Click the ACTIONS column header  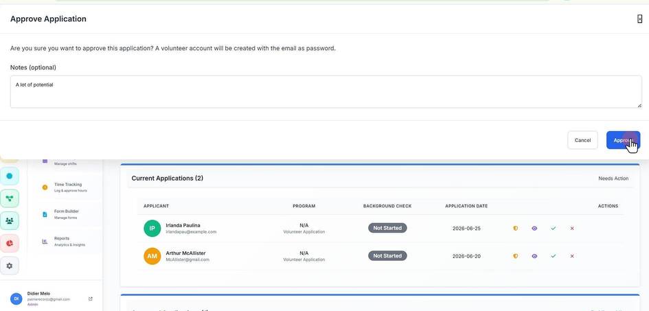608,206
